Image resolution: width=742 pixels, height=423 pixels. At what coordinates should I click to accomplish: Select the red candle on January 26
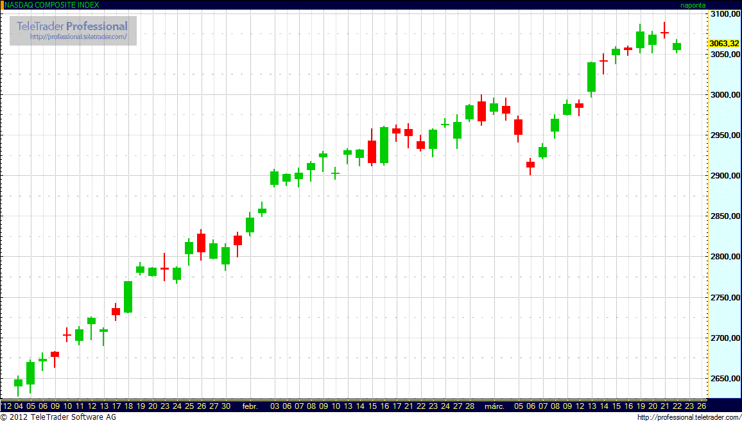click(x=201, y=243)
